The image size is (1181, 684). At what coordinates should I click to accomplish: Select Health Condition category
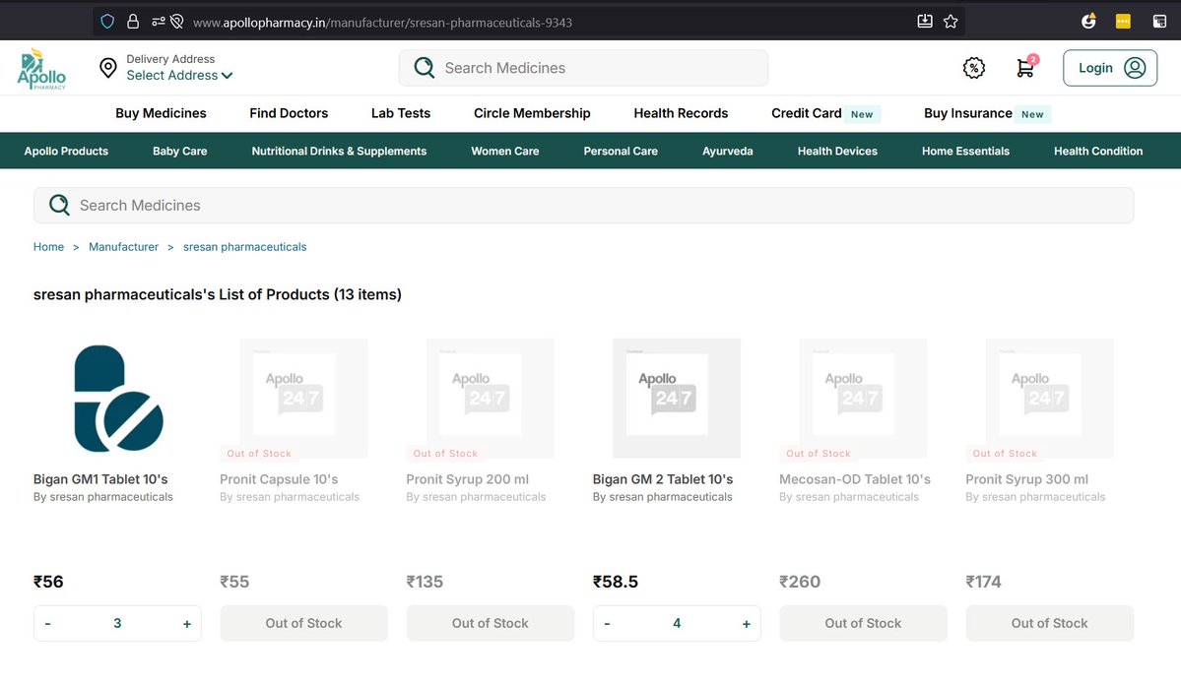point(1098,151)
